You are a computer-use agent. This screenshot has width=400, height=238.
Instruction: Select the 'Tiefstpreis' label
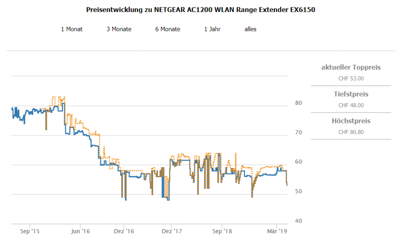coord(351,94)
